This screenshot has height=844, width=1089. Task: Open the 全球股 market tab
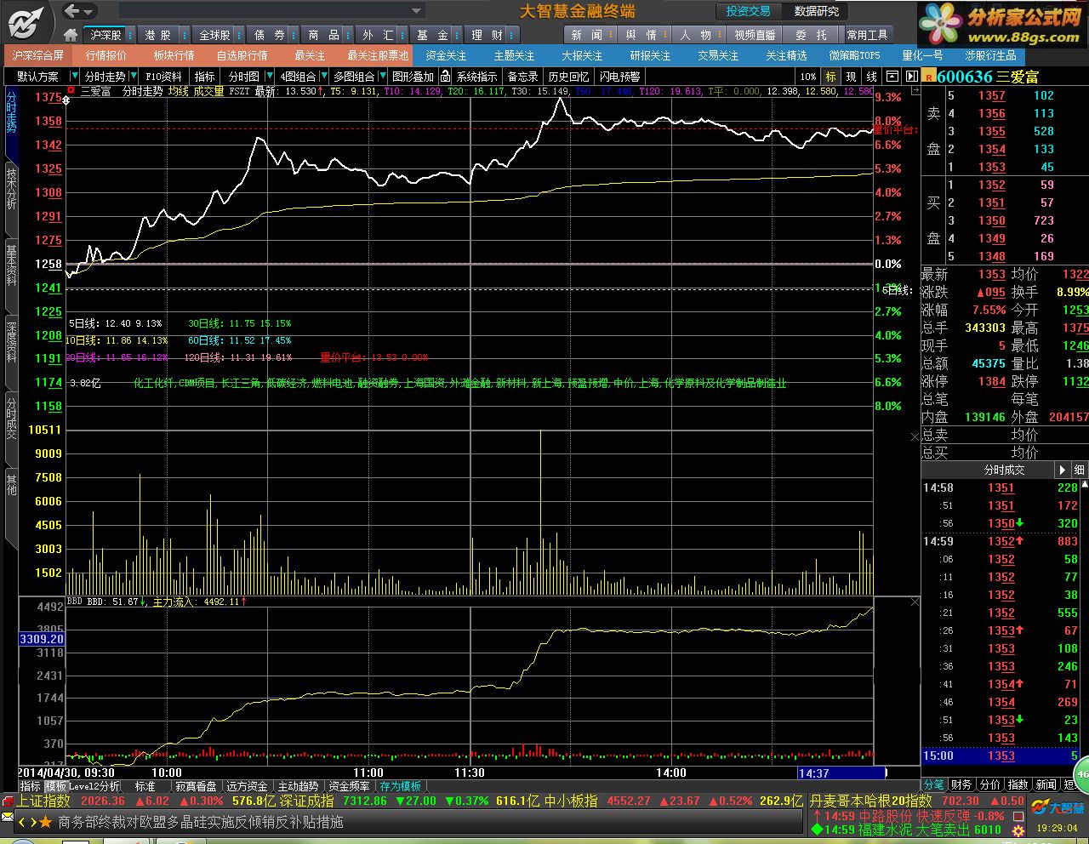[214, 35]
